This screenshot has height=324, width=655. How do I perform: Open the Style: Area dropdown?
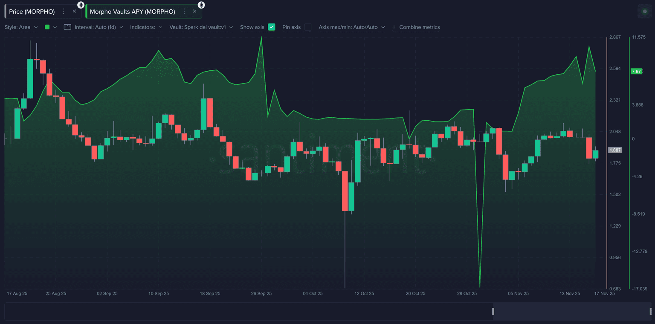tap(21, 27)
